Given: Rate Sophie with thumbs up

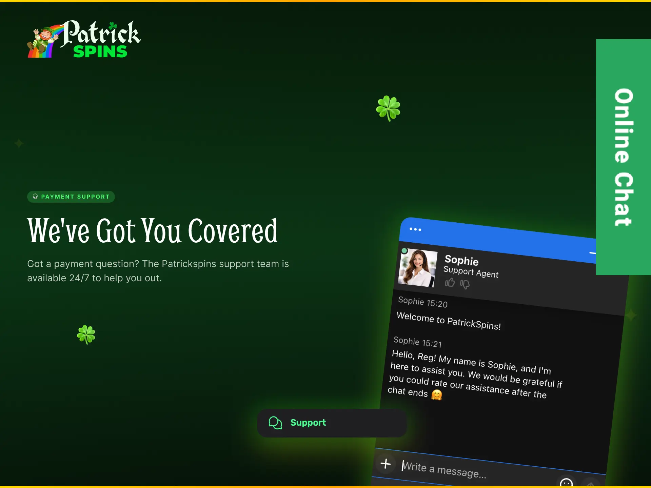Looking at the screenshot, I should tap(450, 282).
